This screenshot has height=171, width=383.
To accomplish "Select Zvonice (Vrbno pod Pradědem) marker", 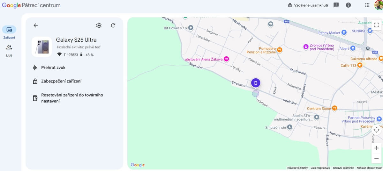I will click(x=306, y=47).
